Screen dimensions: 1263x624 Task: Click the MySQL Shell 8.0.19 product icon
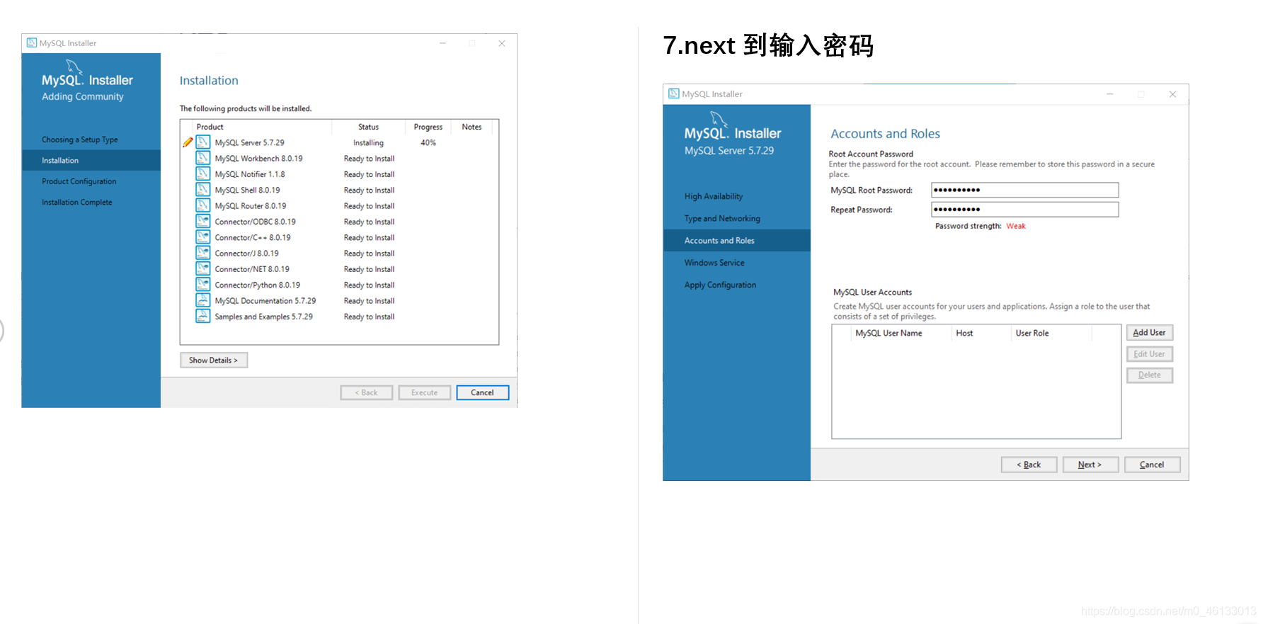202,190
